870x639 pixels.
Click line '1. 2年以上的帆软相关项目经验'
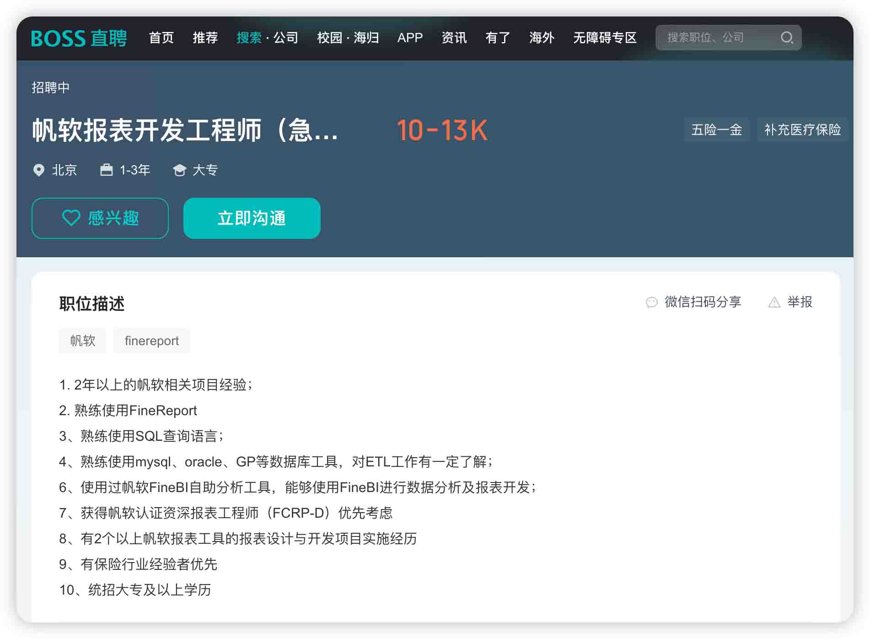156,384
